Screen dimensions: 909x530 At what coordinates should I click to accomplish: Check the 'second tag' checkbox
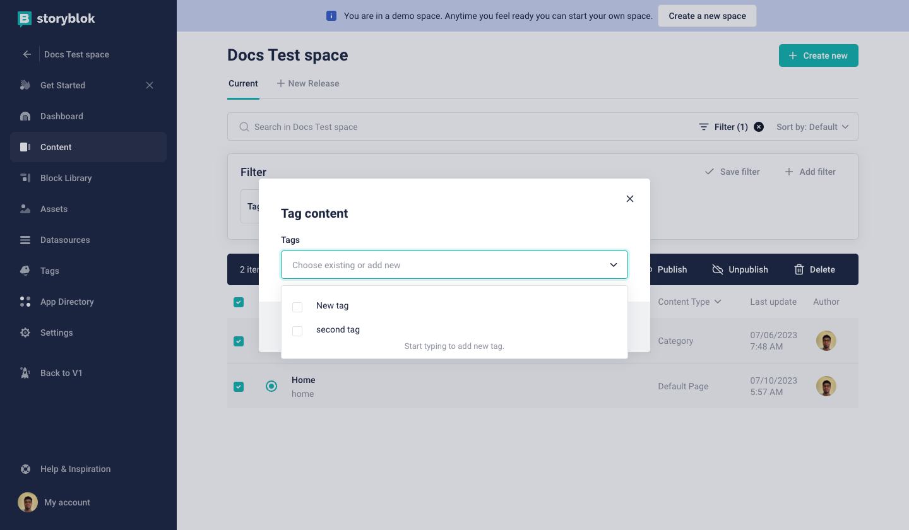297,331
